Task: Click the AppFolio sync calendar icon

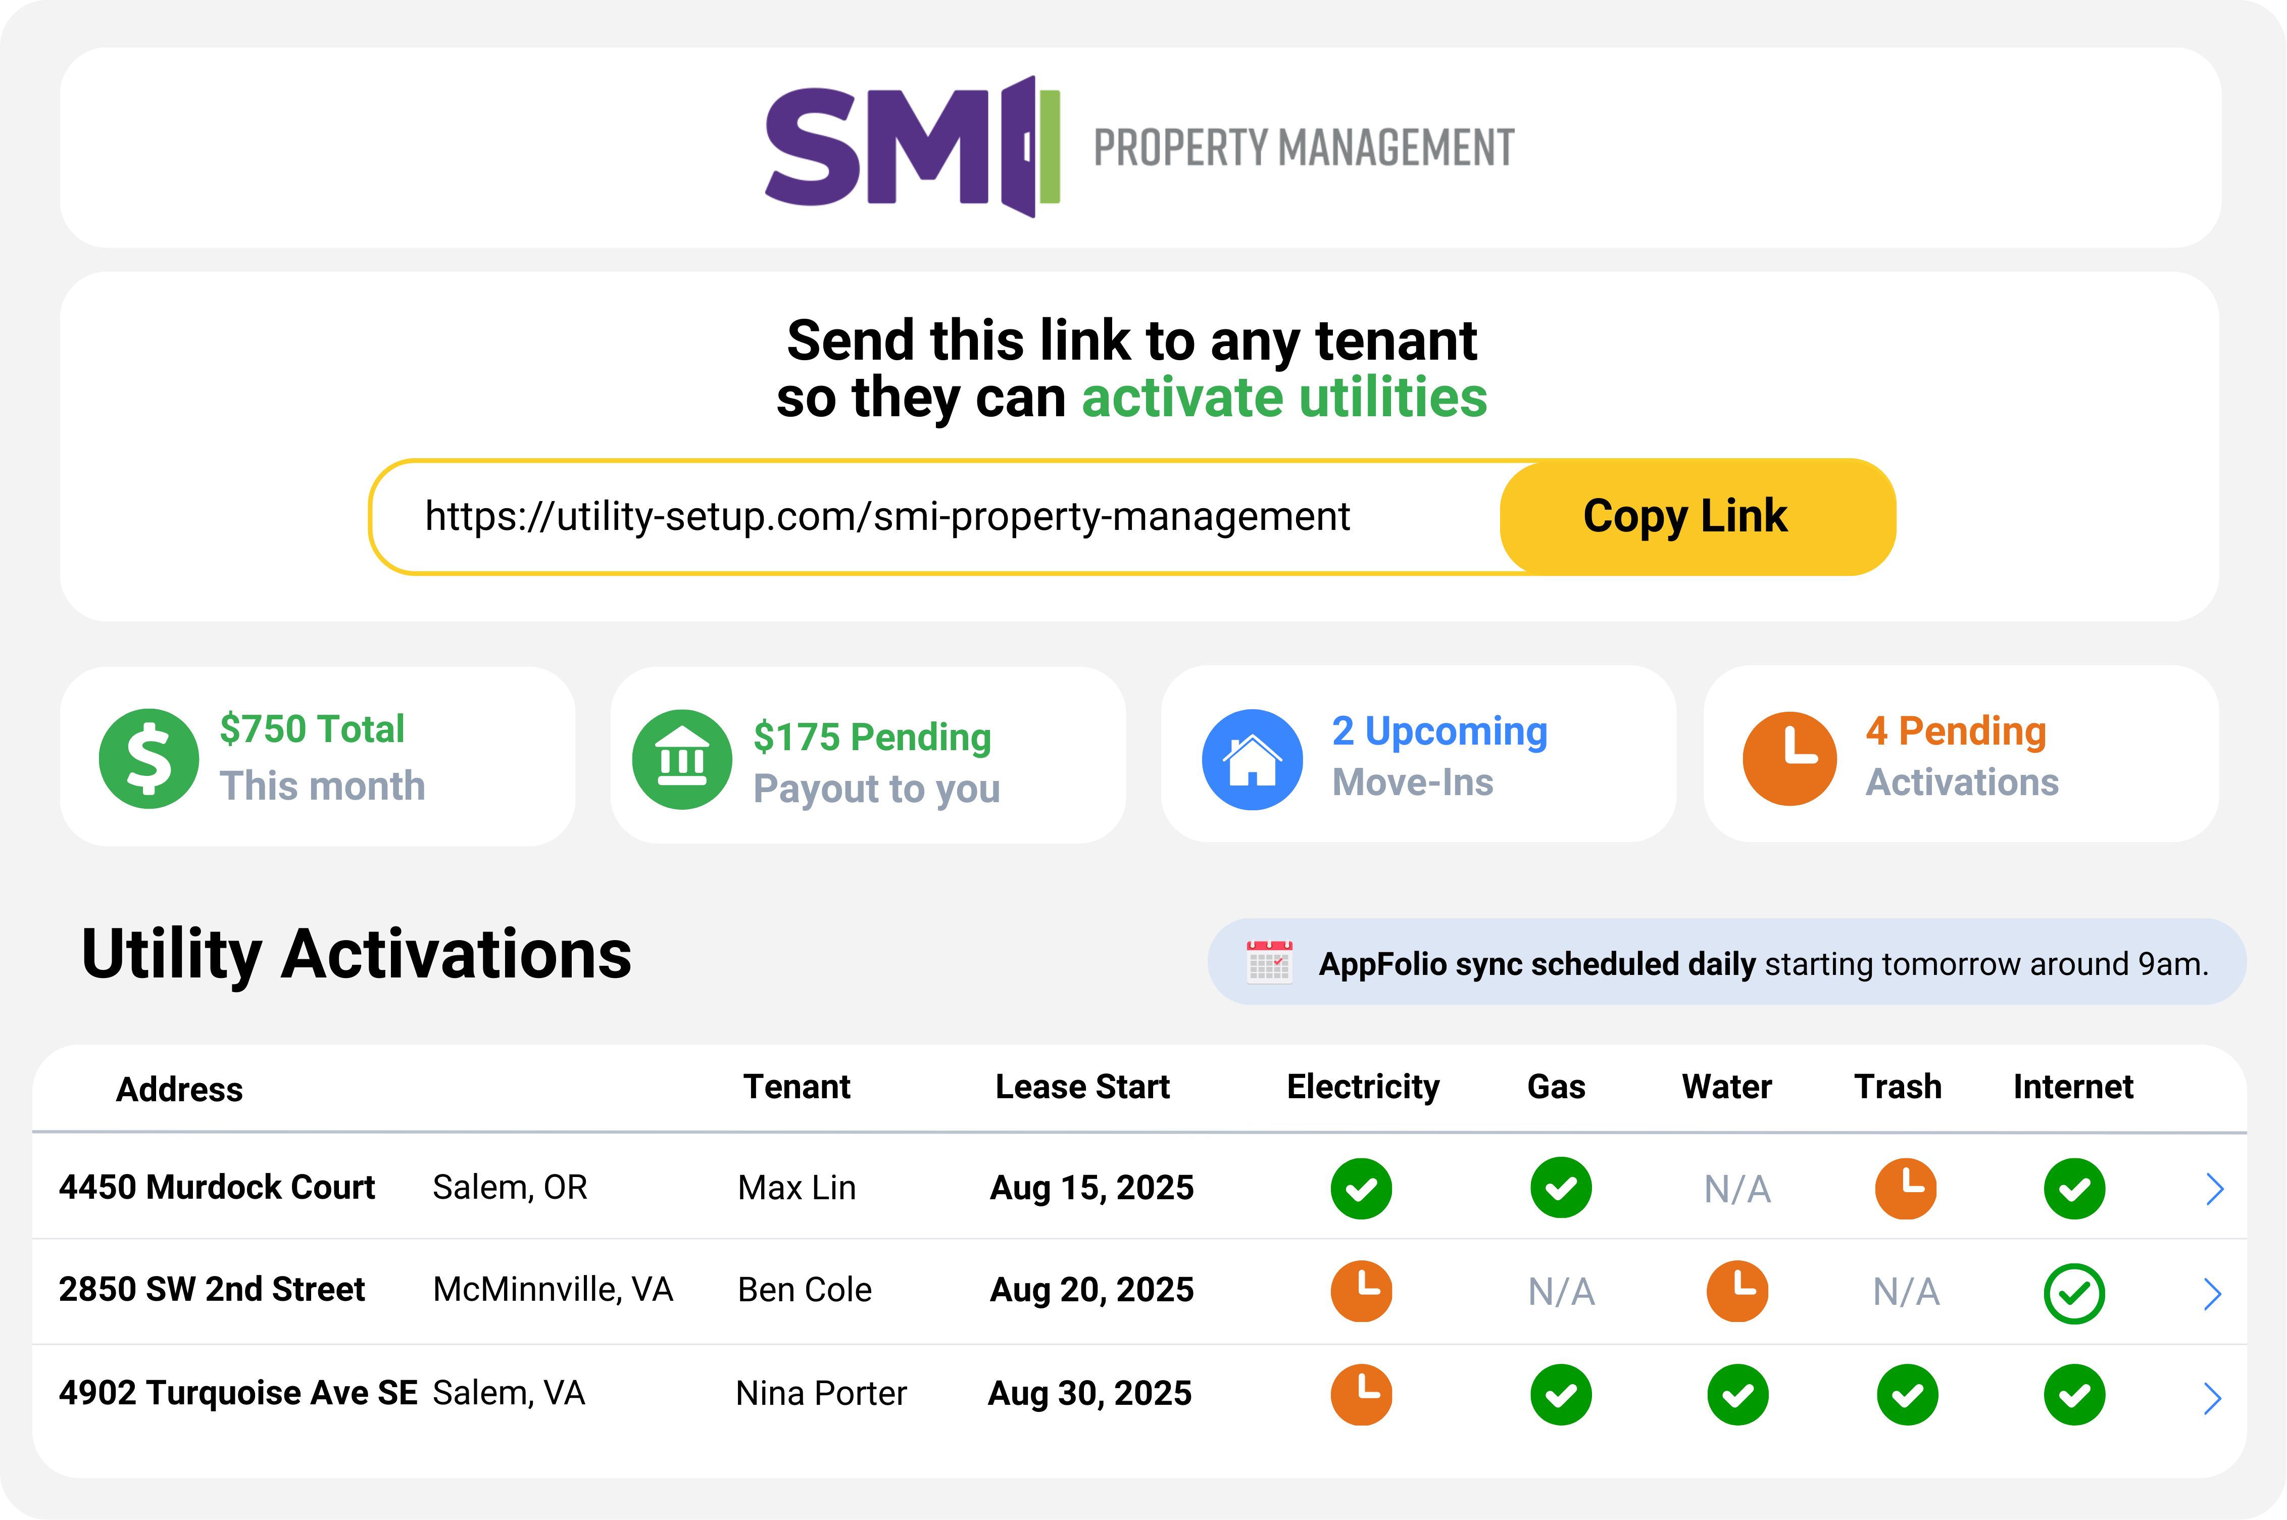Action: tap(1269, 962)
